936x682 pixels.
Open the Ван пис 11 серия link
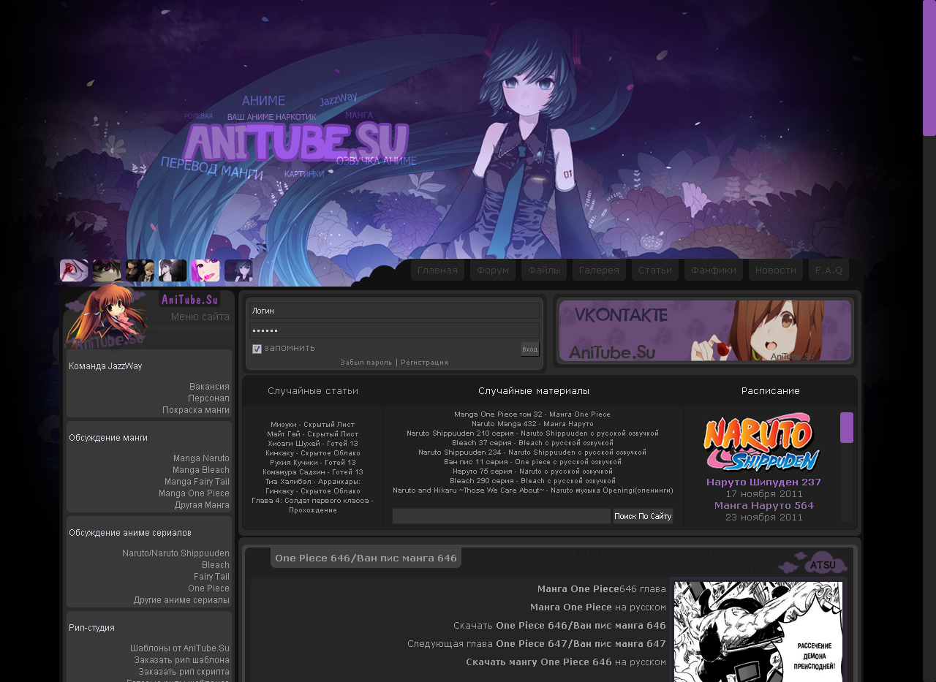[x=532, y=462]
